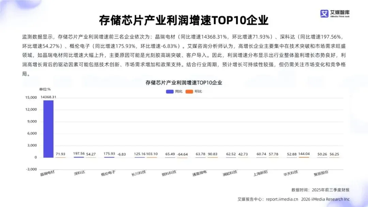Click the main heading 存储芯片产业利润增速TOP10企业
Screen dimensions: 368x207
pyautogui.click(x=184, y=20)
